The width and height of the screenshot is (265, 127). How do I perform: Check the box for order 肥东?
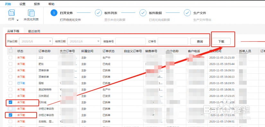pos(11,64)
